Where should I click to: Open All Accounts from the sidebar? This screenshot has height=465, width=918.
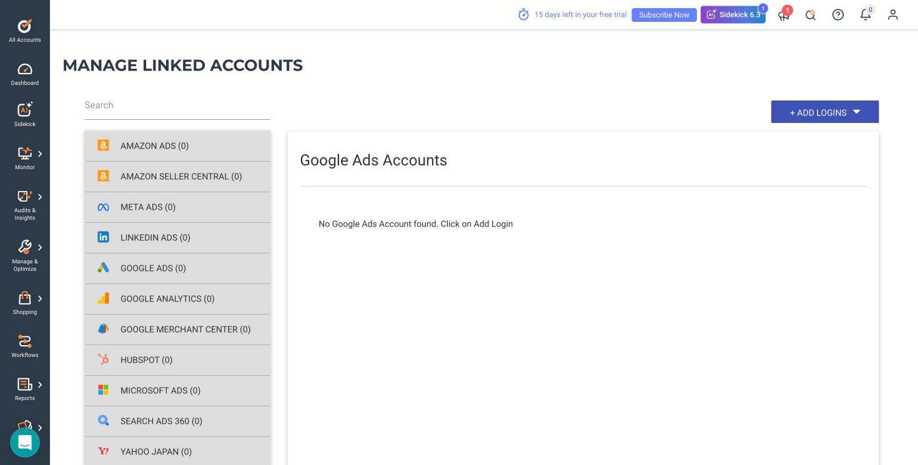[25, 30]
